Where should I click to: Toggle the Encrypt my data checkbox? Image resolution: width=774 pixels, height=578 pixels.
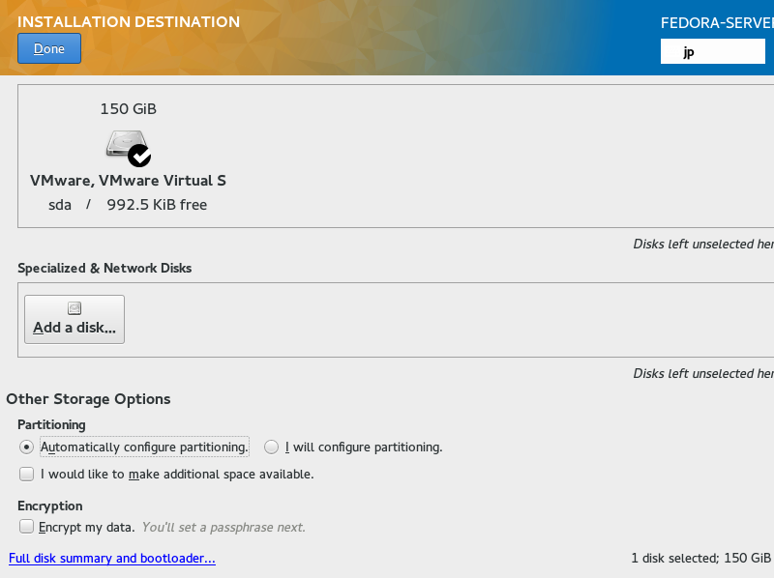point(27,526)
